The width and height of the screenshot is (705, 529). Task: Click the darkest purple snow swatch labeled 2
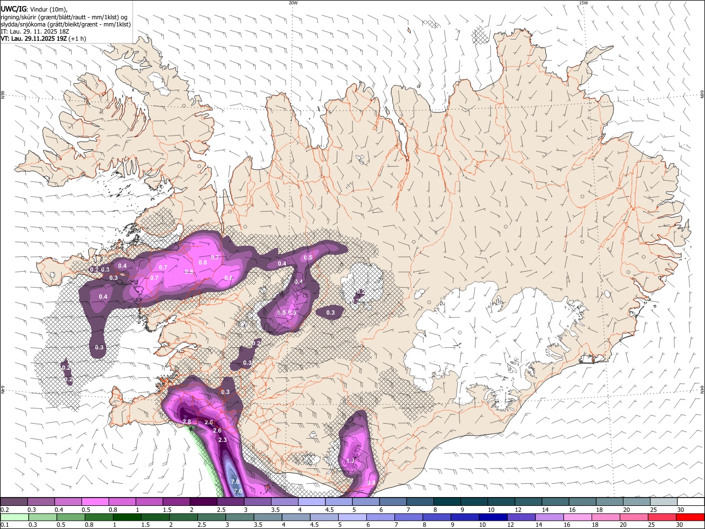pos(203,502)
